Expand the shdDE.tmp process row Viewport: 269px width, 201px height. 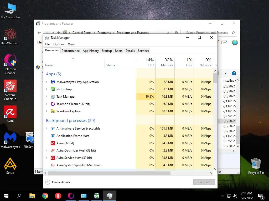tap(46, 89)
